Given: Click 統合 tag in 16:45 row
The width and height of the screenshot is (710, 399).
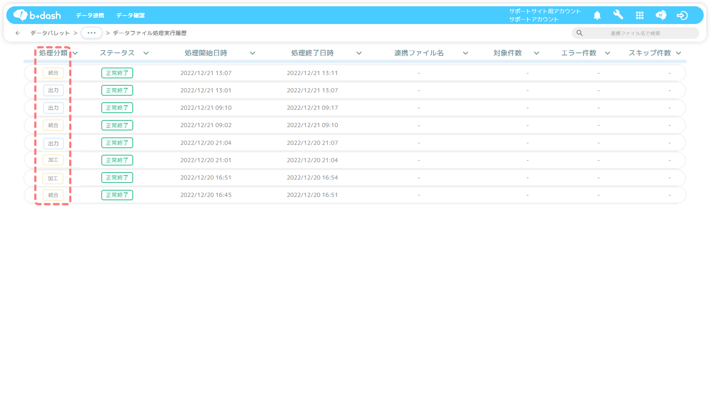Looking at the screenshot, I should click(x=53, y=195).
